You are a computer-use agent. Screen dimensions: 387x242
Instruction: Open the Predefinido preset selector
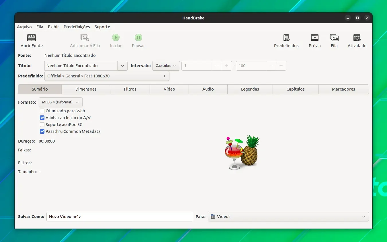[x=107, y=76]
